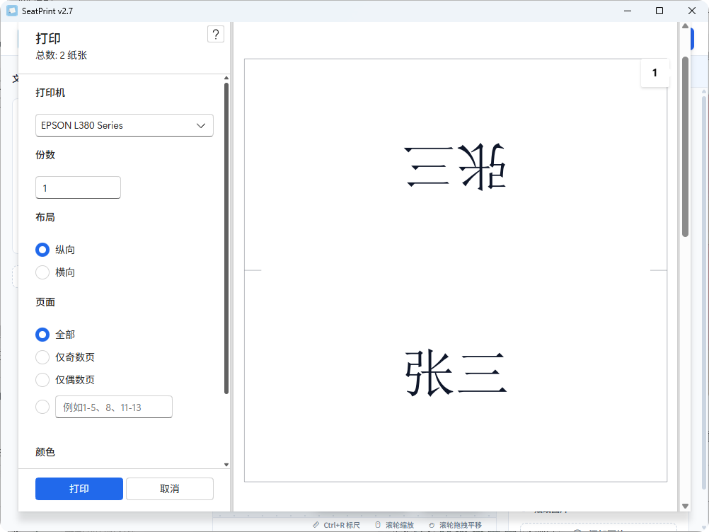Image resolution: width=709 pixels, height=532 pixels.
Task: Click the preview pane scrollbar thumb
Action: pyautogui.click(x=685, y=146)
